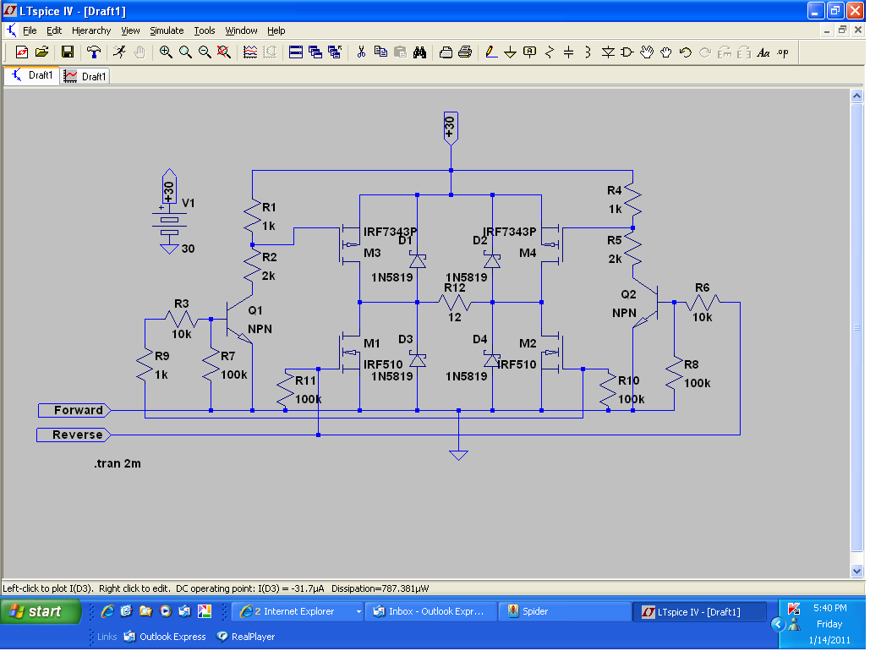Select the Resistor tool
This screenshot has width=881, height=651.
(550, 52)
